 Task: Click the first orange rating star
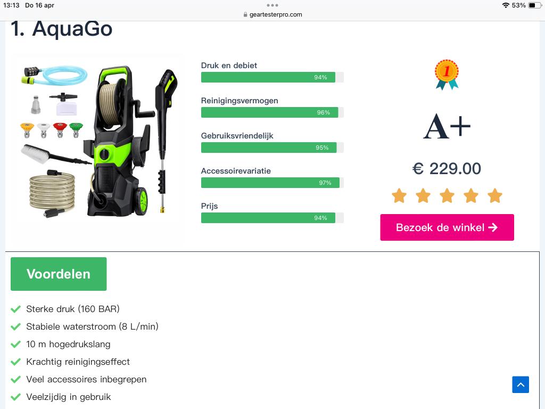click(x=399, y=195)
